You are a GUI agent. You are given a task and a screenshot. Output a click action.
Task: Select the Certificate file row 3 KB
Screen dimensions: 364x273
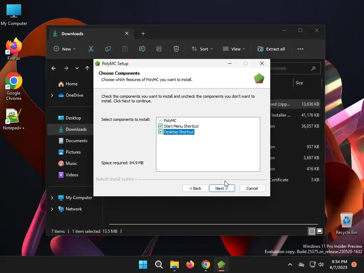tap(295, 180)
